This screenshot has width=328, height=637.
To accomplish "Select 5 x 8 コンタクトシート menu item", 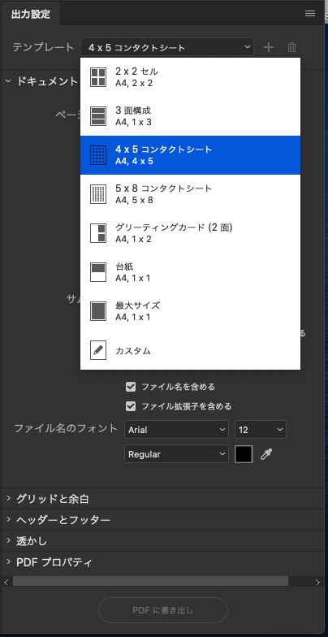I will point(190,194).
